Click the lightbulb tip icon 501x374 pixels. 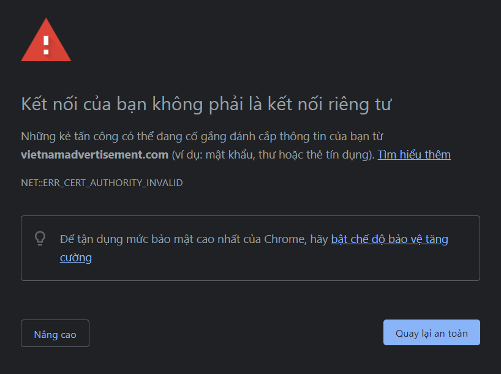point(40,238)
